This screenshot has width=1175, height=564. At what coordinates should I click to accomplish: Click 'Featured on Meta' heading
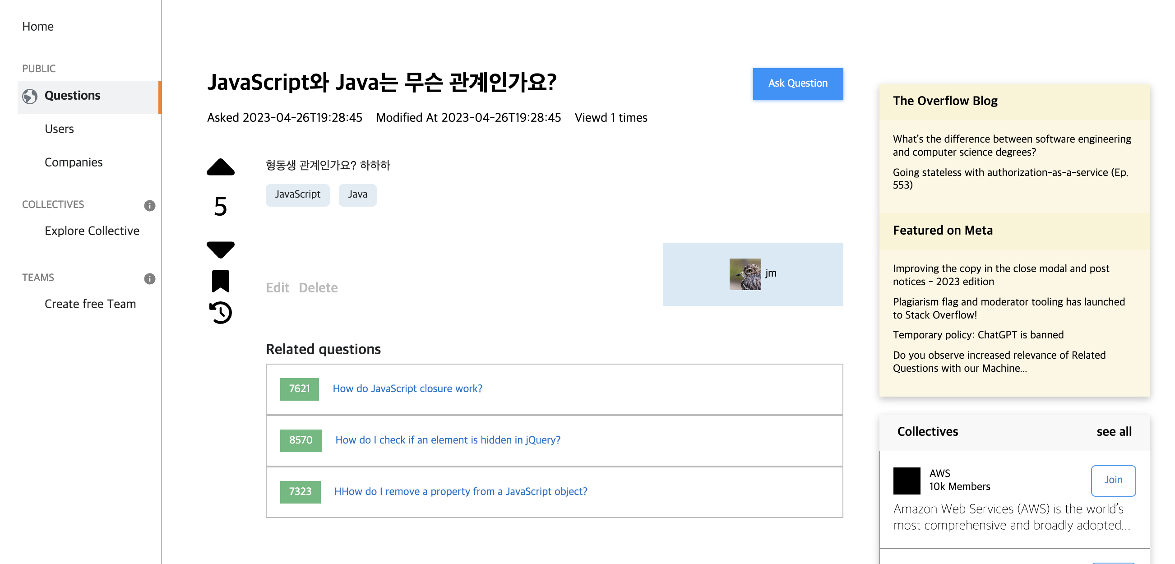pyautogui.click(x=942, y=230)
